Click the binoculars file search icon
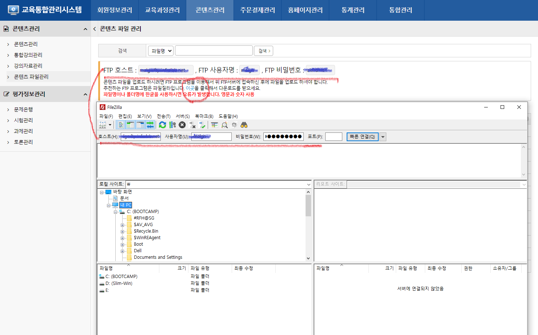 [x=244, y=125]
